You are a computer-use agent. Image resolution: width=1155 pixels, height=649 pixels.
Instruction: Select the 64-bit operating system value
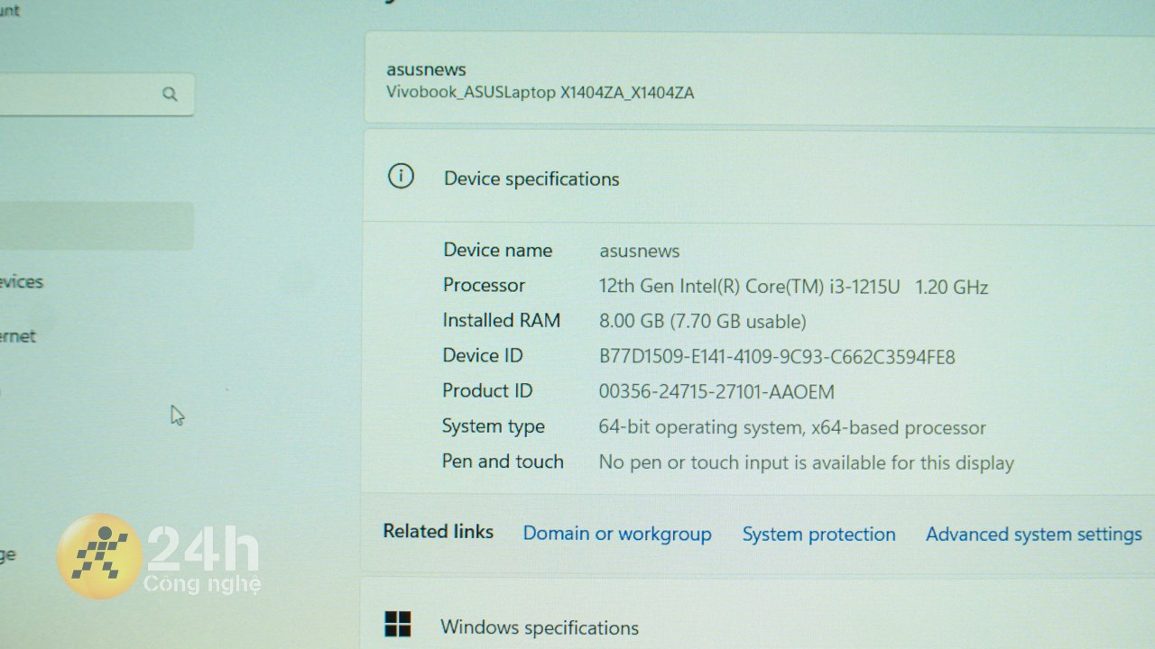[x=792, y=427]
